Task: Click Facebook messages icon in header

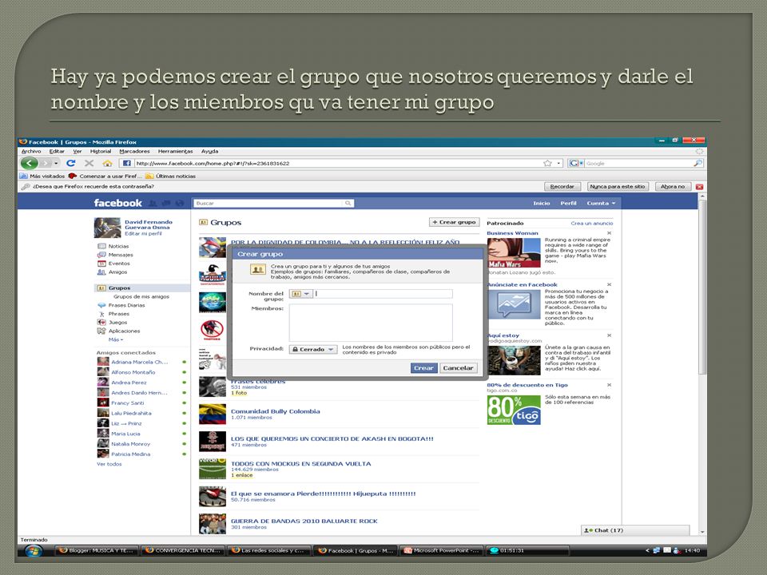Action: 166,204
